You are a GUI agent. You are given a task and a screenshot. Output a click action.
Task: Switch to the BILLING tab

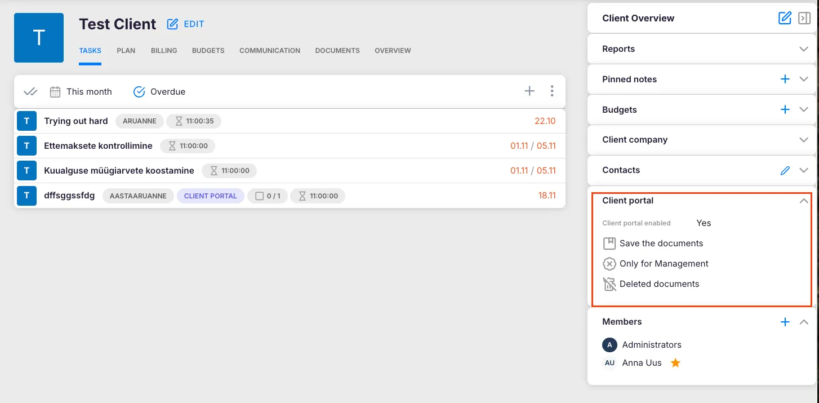coord(164,51)
